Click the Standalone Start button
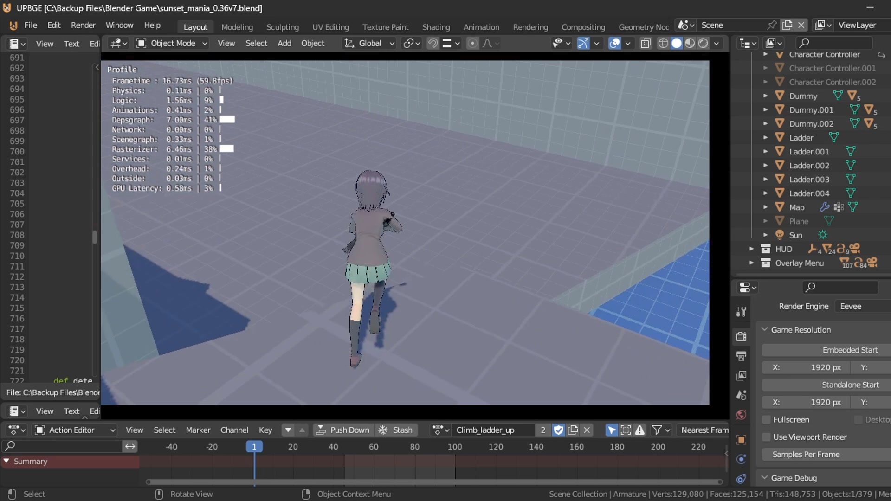Screen dimensions: 891x501 826,385
